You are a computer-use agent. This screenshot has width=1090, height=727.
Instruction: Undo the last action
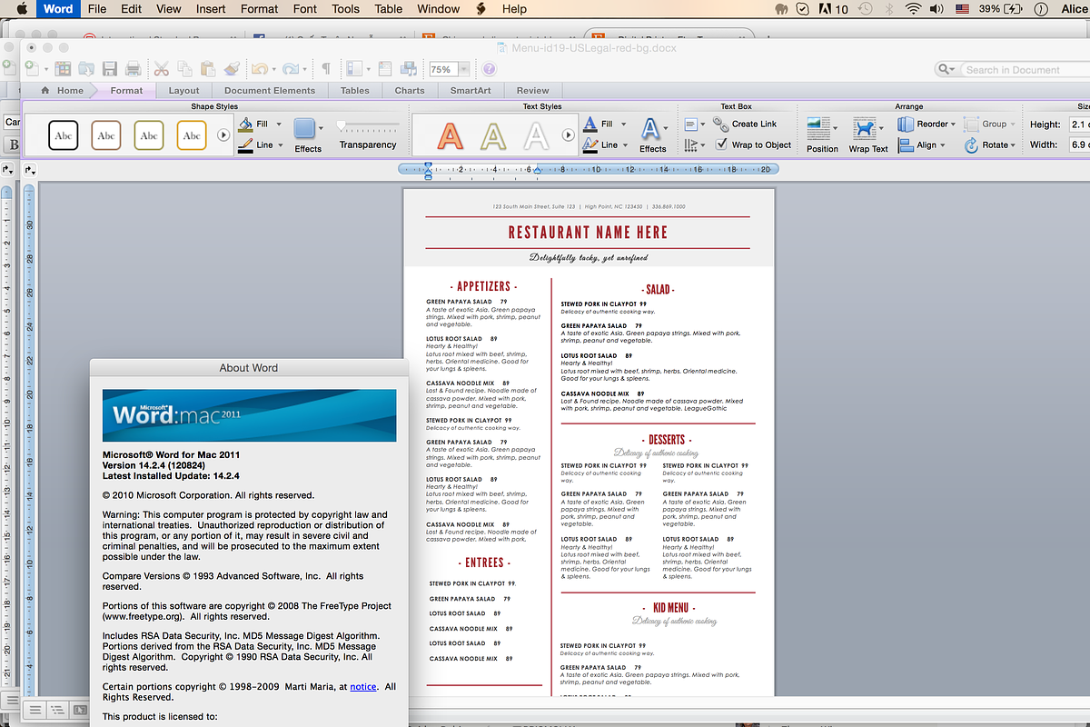pyautogui.click(x=259, y=68)
